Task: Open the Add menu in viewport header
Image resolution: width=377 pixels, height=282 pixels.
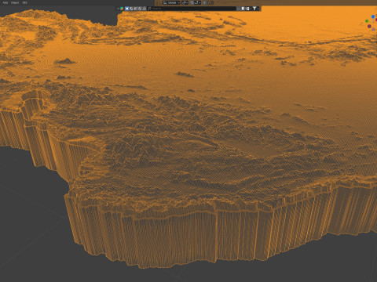Action: point(5,2)
